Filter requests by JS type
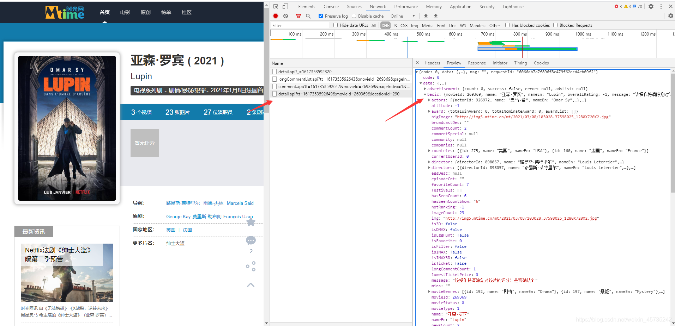This screenshot has height=326, width=675. point(395,25)
